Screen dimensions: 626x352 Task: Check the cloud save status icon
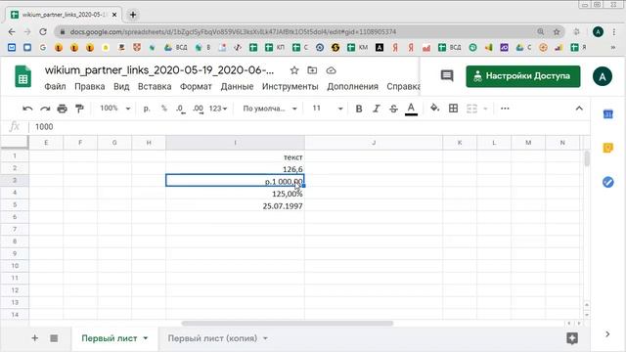coord(331,70)
